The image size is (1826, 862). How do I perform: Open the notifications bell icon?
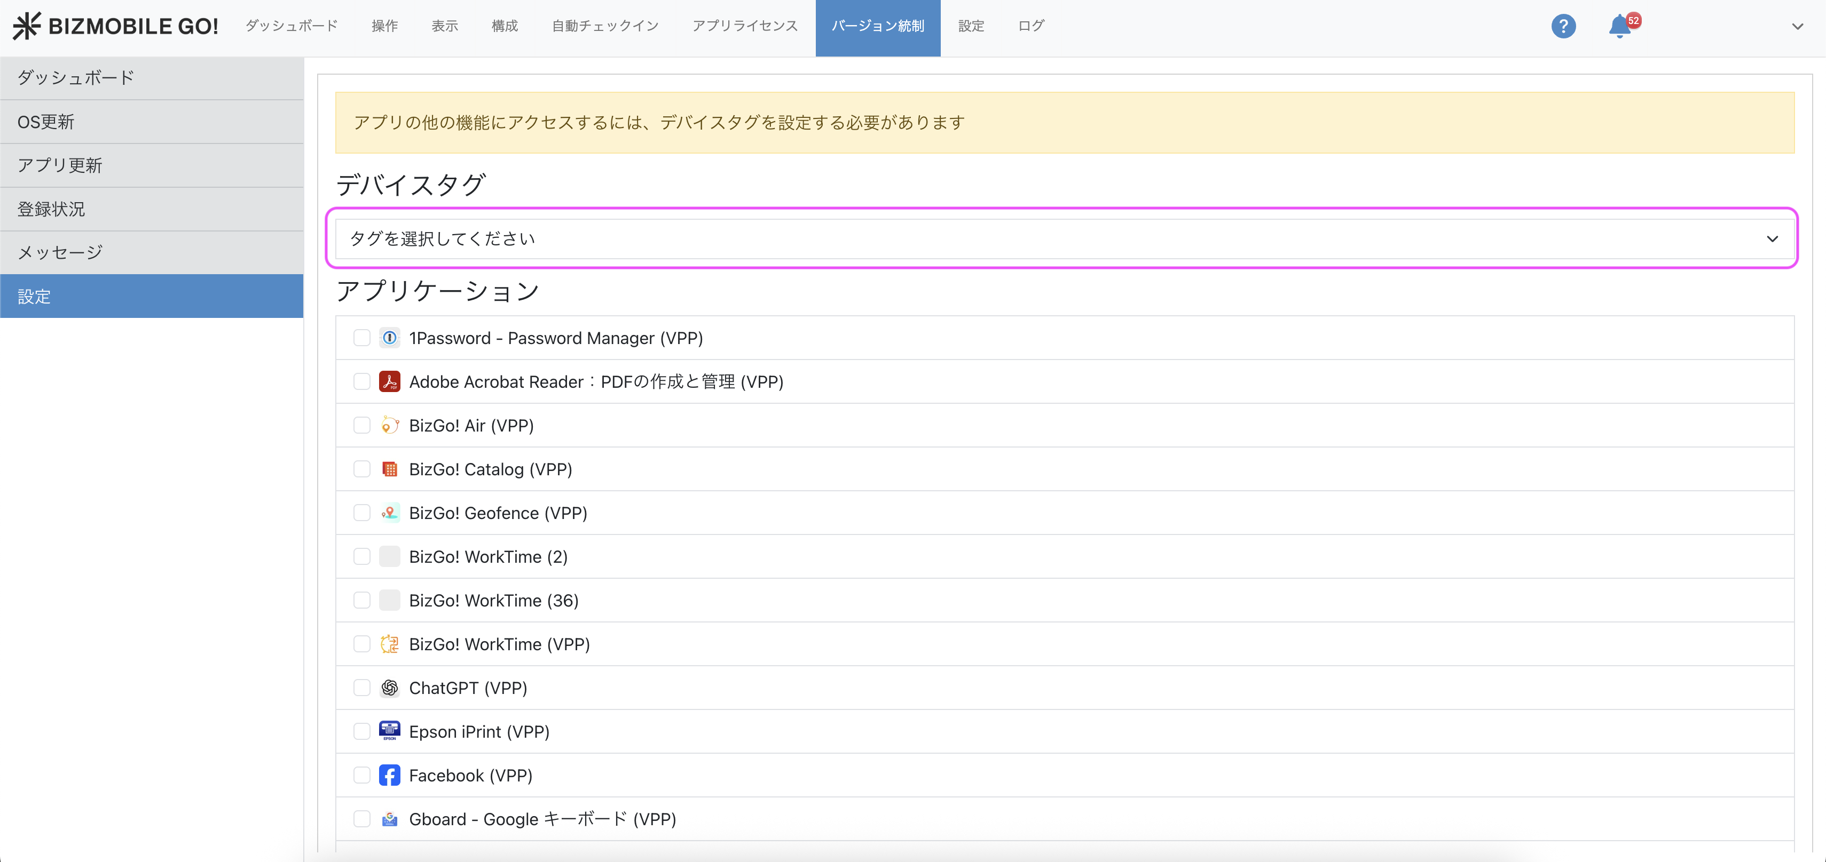pyautogui.click(x=1619, y=27)
